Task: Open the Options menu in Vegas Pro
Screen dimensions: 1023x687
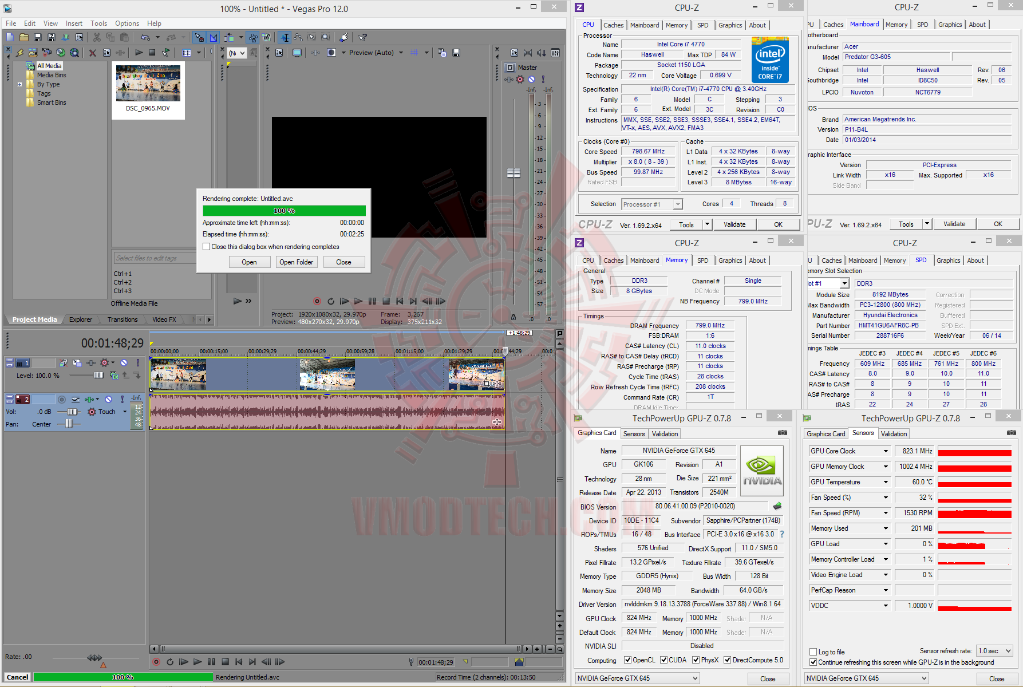Action: [127, 23]
